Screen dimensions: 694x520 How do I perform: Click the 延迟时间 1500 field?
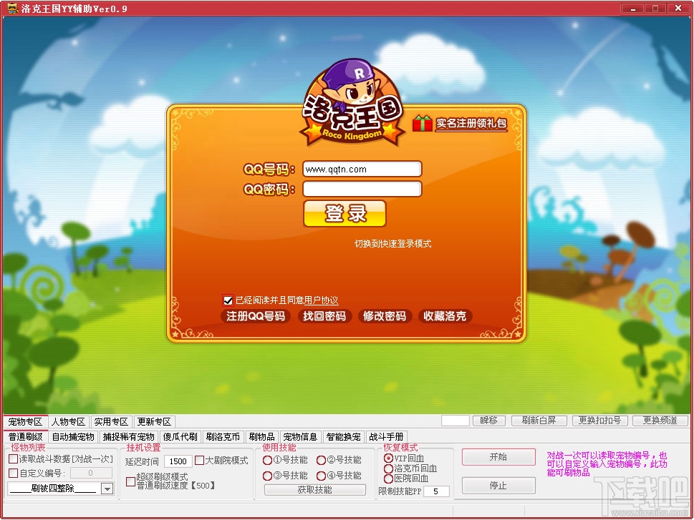(178, 461)
